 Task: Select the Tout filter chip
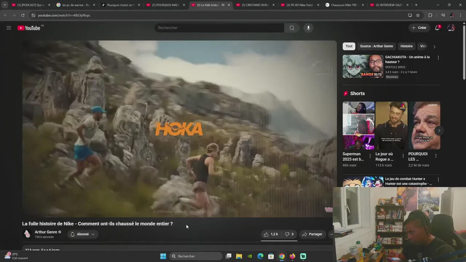[x=349, y=46]
